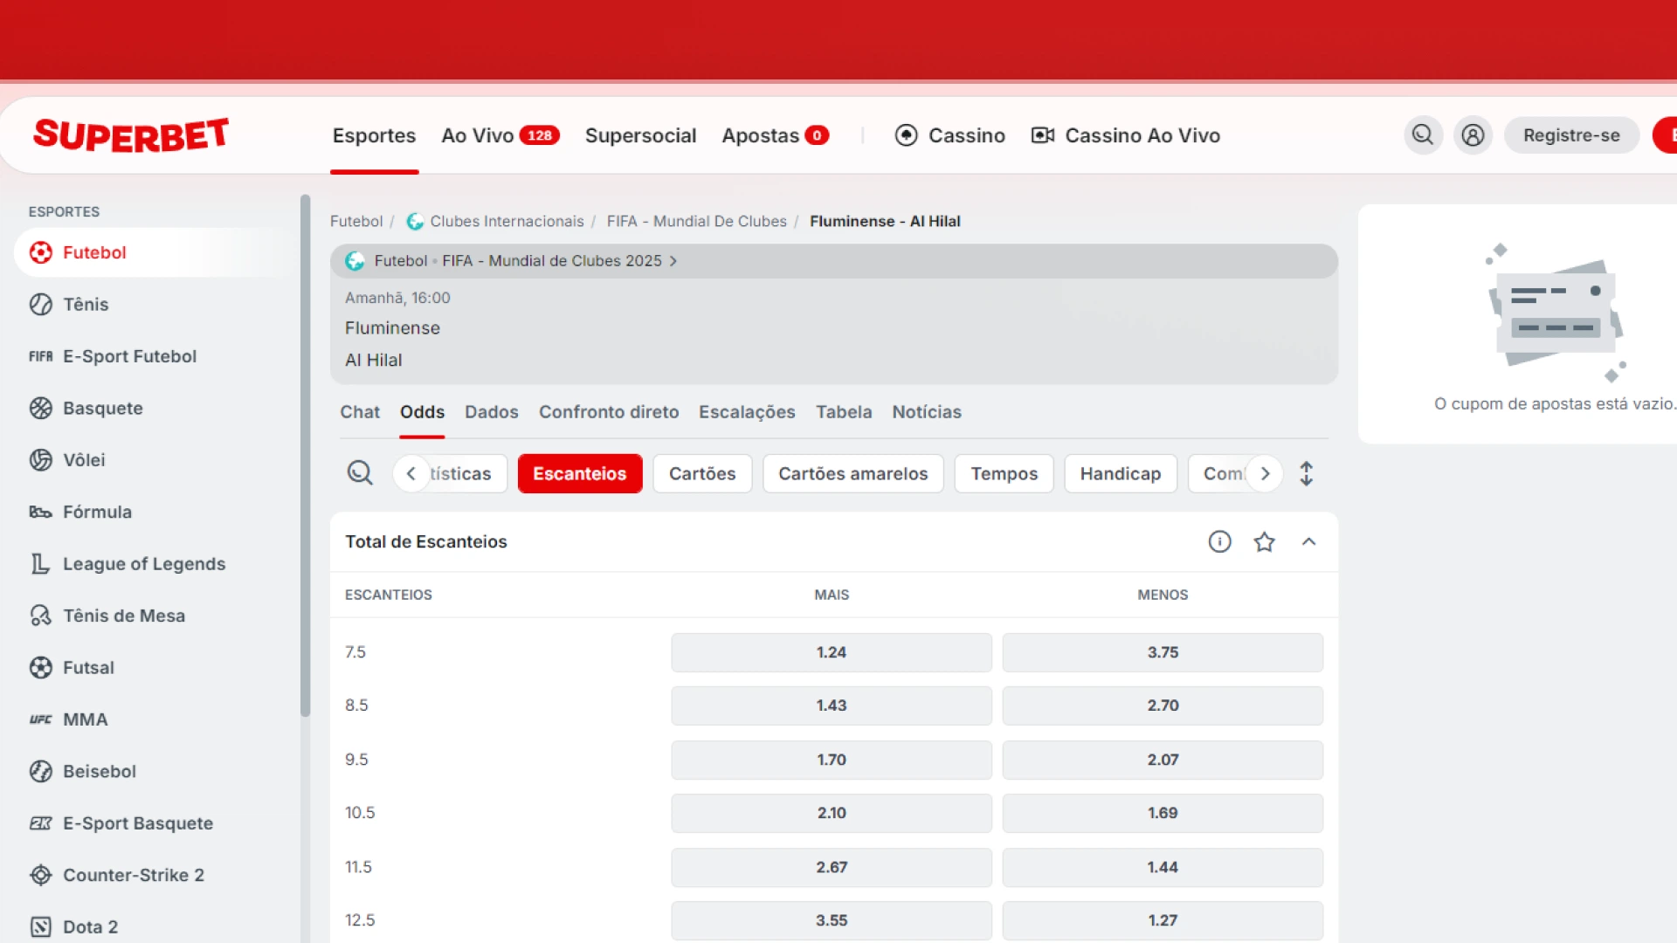This screenshot has height=943, width=1677.
Task: Bet Mais 12.5 escanteios at 3.55
Action: pos(832,920)
